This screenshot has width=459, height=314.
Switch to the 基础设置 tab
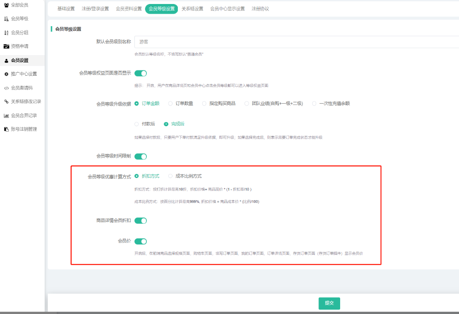(66, 9)
